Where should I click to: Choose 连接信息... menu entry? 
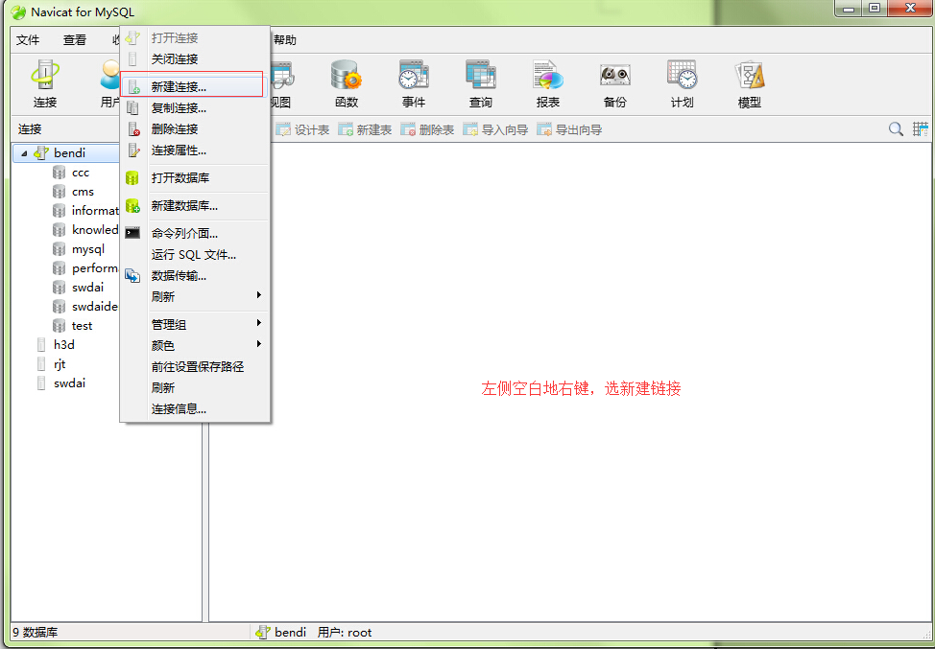pos(195,409)
